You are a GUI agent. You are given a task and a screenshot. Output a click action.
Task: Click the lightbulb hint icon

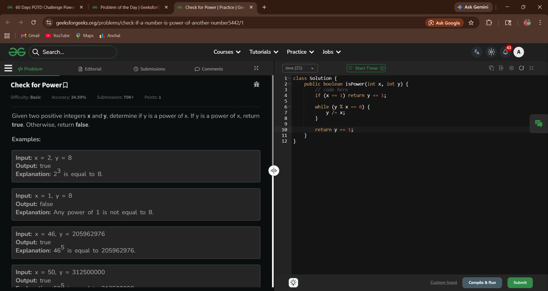tap(293, 282)
